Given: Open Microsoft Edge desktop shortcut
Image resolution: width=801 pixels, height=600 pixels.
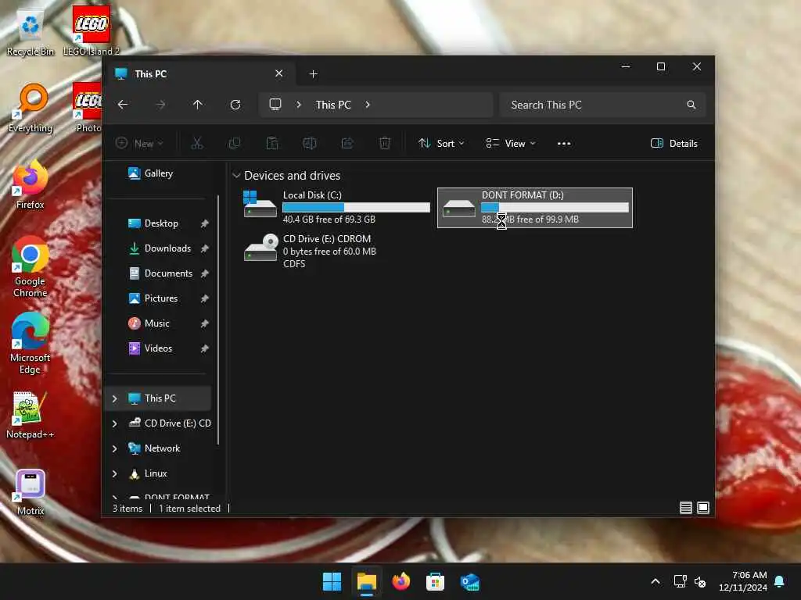Looking at the screenshot, I should 31,344.
